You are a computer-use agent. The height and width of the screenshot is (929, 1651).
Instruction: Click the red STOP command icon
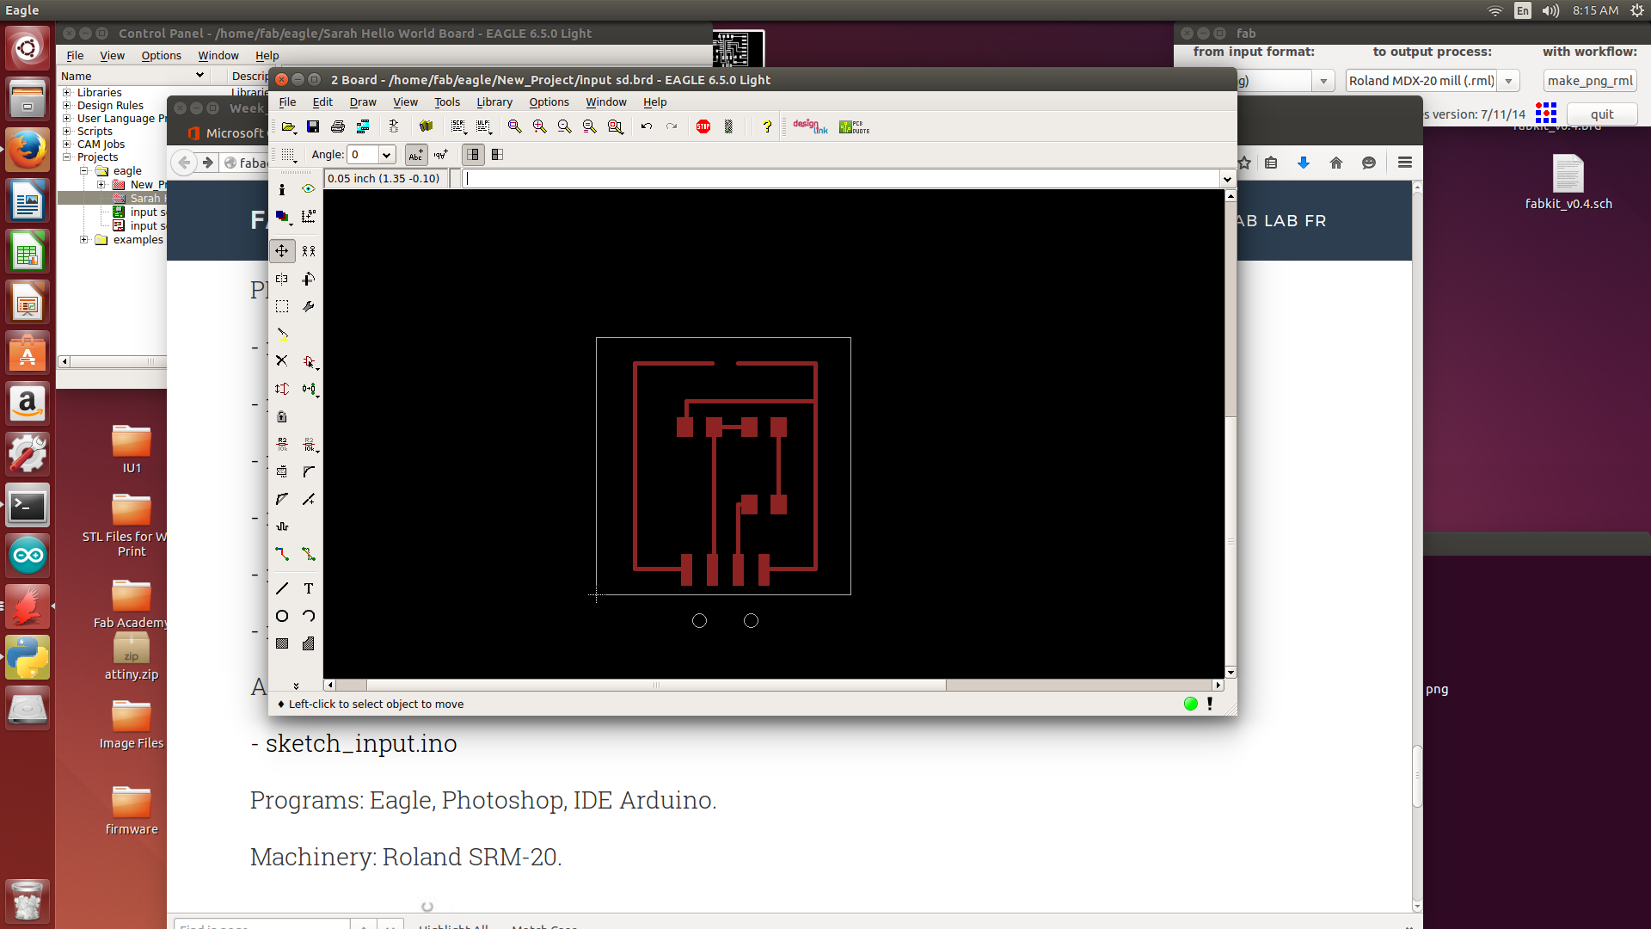703,127
